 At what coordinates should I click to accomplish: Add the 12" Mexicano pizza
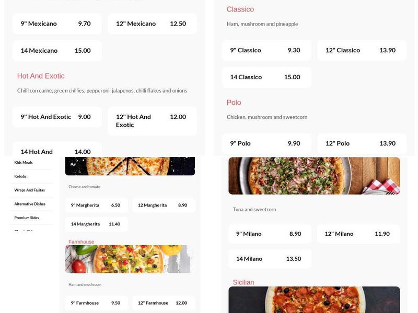152,23
